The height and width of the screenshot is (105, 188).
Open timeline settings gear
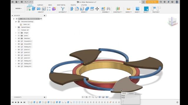coord(177,102)
